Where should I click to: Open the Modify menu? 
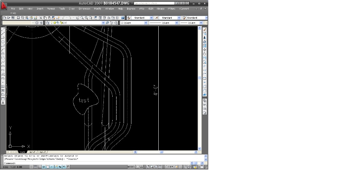[98, 8]
